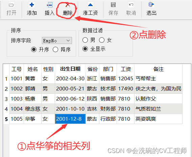Select row header number 2

coord(6,89)
